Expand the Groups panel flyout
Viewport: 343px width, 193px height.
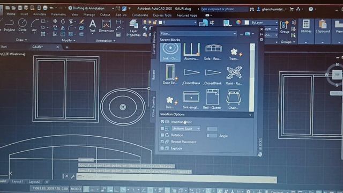point(288,42)
